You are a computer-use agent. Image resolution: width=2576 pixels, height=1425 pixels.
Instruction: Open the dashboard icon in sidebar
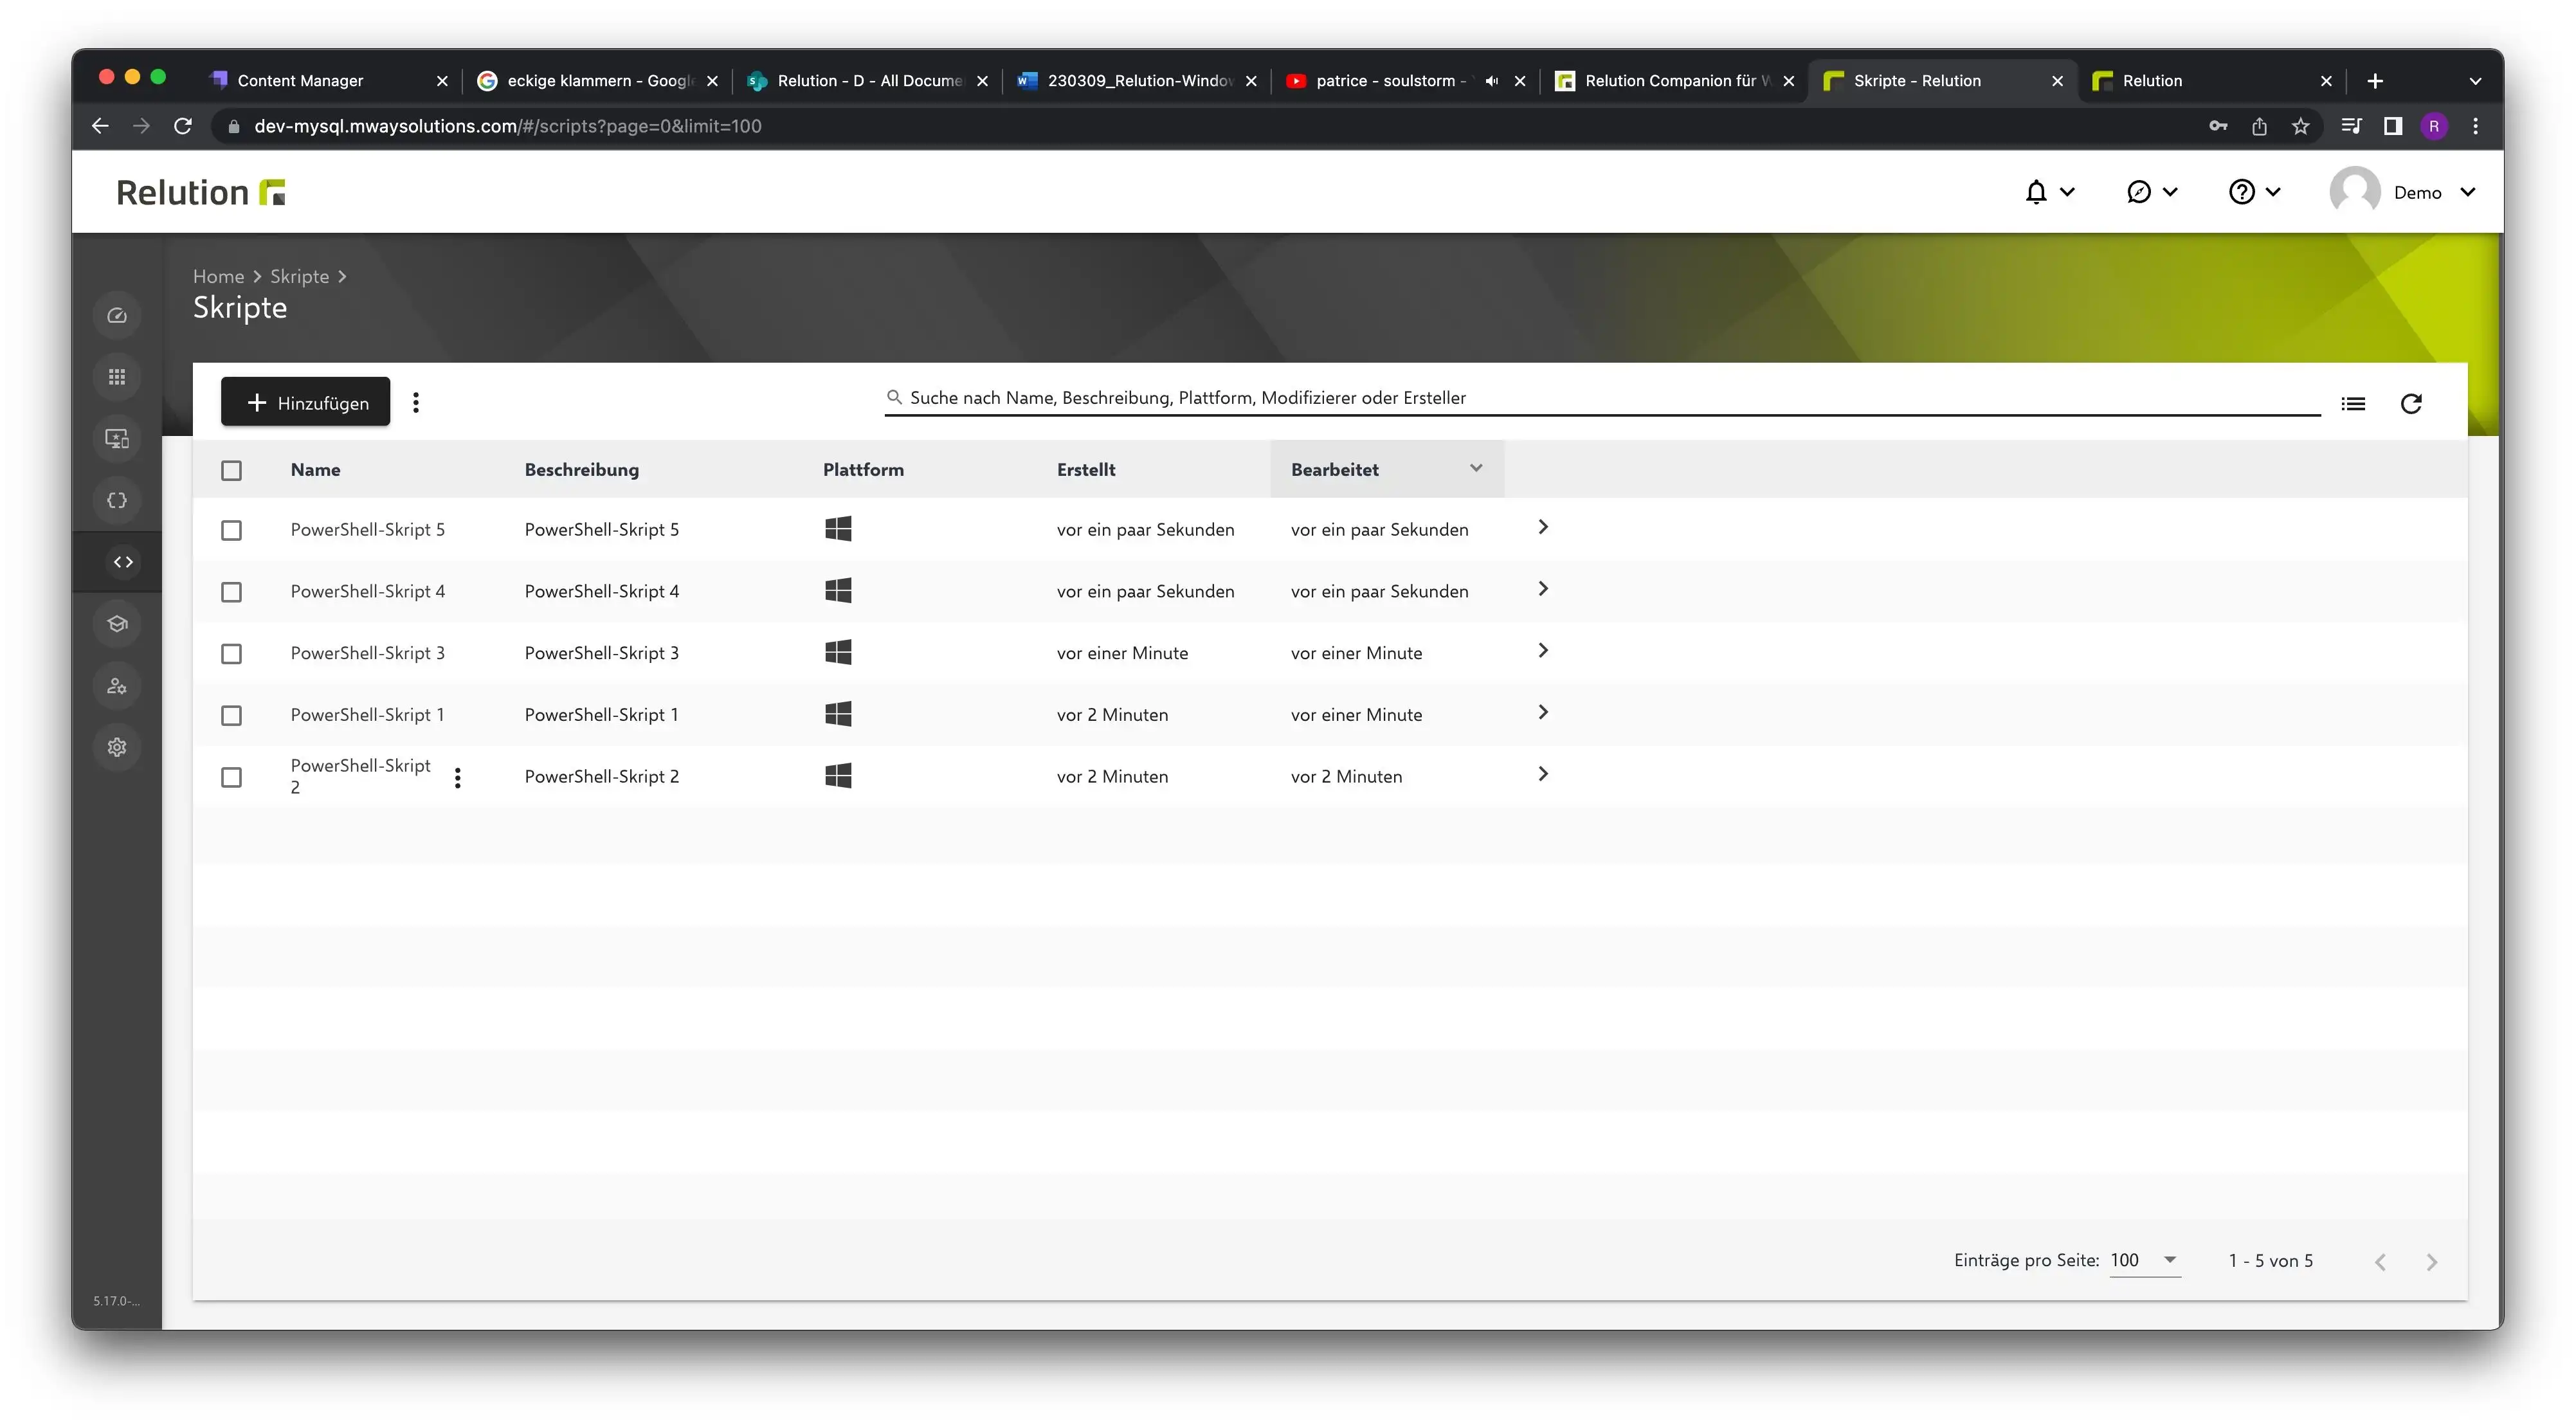[117, 315]
